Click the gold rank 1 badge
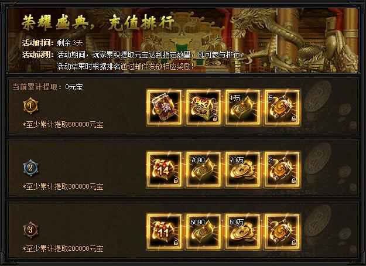 click(x=30, y=106)
